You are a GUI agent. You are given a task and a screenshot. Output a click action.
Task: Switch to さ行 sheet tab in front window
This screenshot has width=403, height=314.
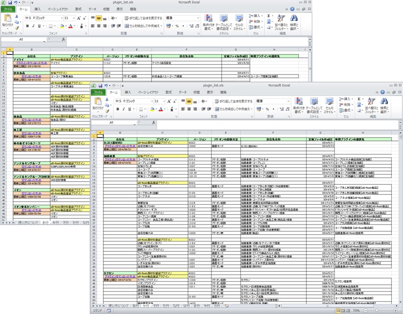pos(156,306)
